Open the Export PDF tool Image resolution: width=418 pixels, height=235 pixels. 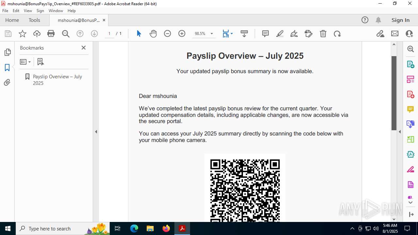tap(410, 64)
